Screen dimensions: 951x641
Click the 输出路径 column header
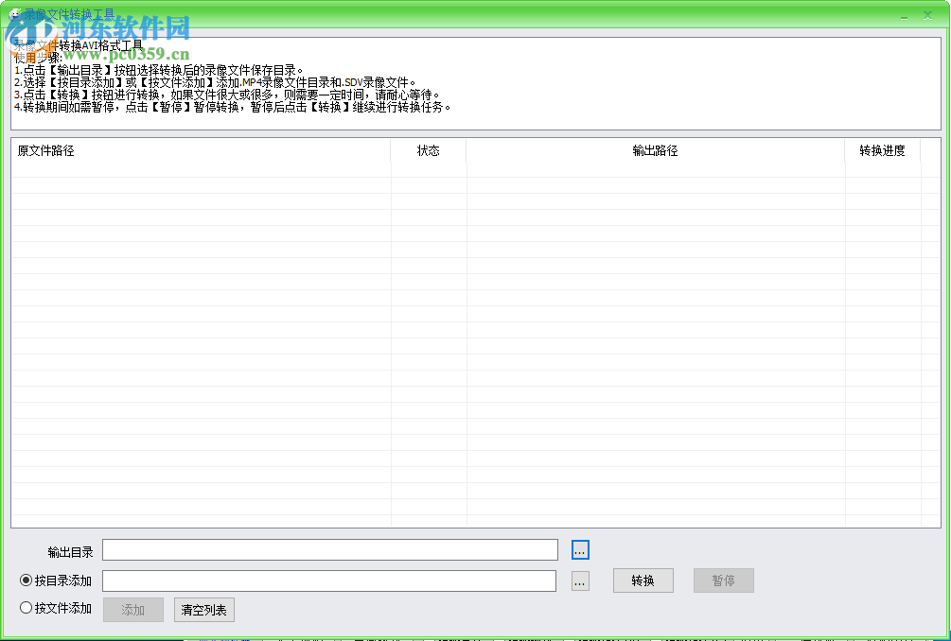(x=654, y=150)
